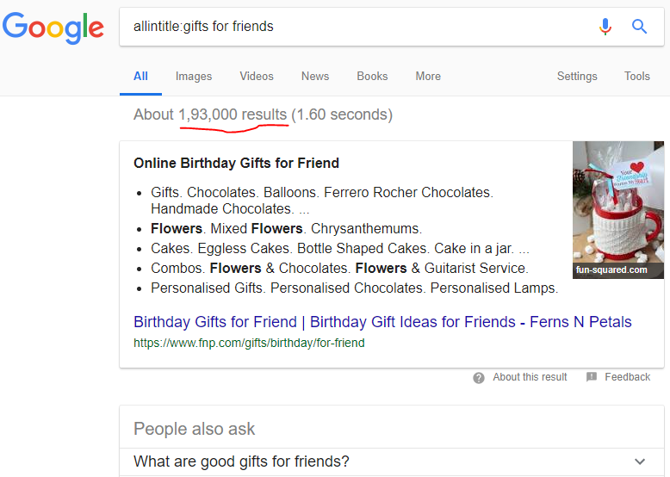Screen dimensions: 670x477
Task: Click the question mark help icon
Action: click(479, 377)
